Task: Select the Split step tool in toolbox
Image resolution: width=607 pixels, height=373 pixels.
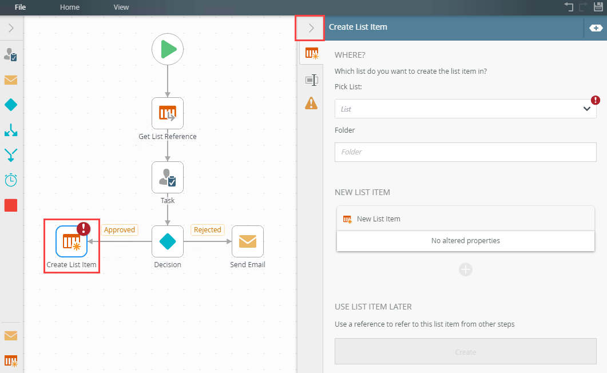Action: point(11,130)
